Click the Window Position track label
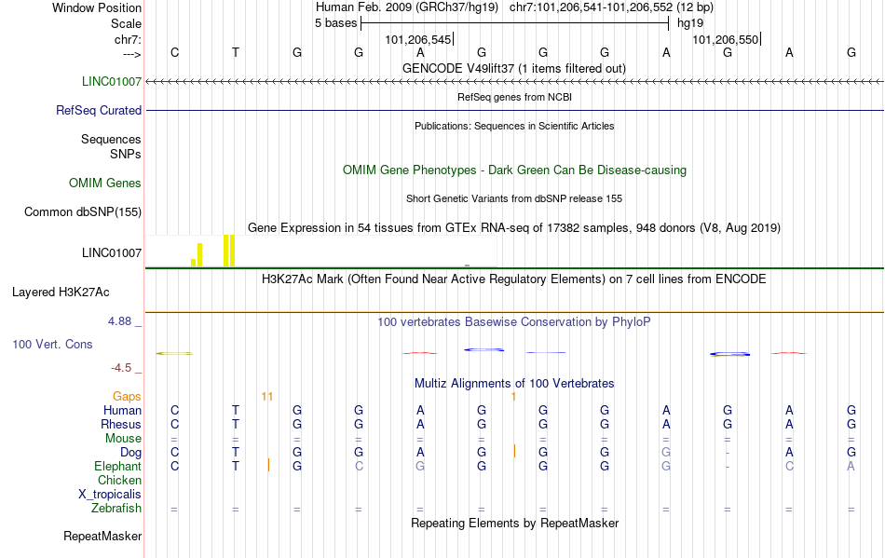Screen dimensions: 885x558 coord(97,7)
